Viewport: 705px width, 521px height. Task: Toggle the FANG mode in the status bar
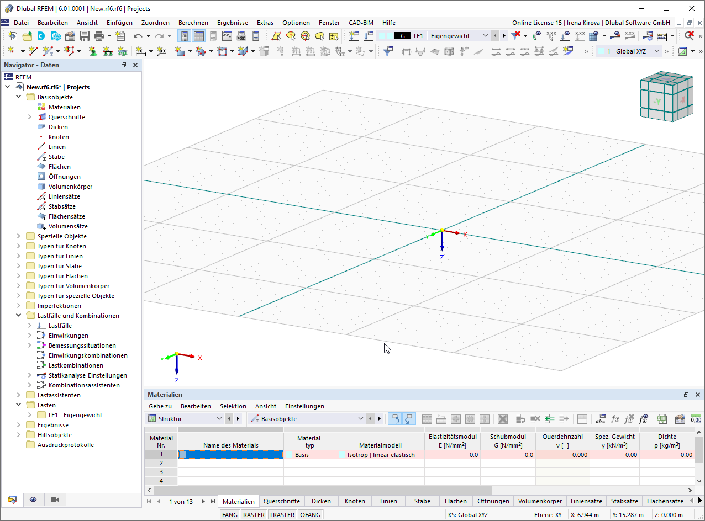(x=230, y=514)
